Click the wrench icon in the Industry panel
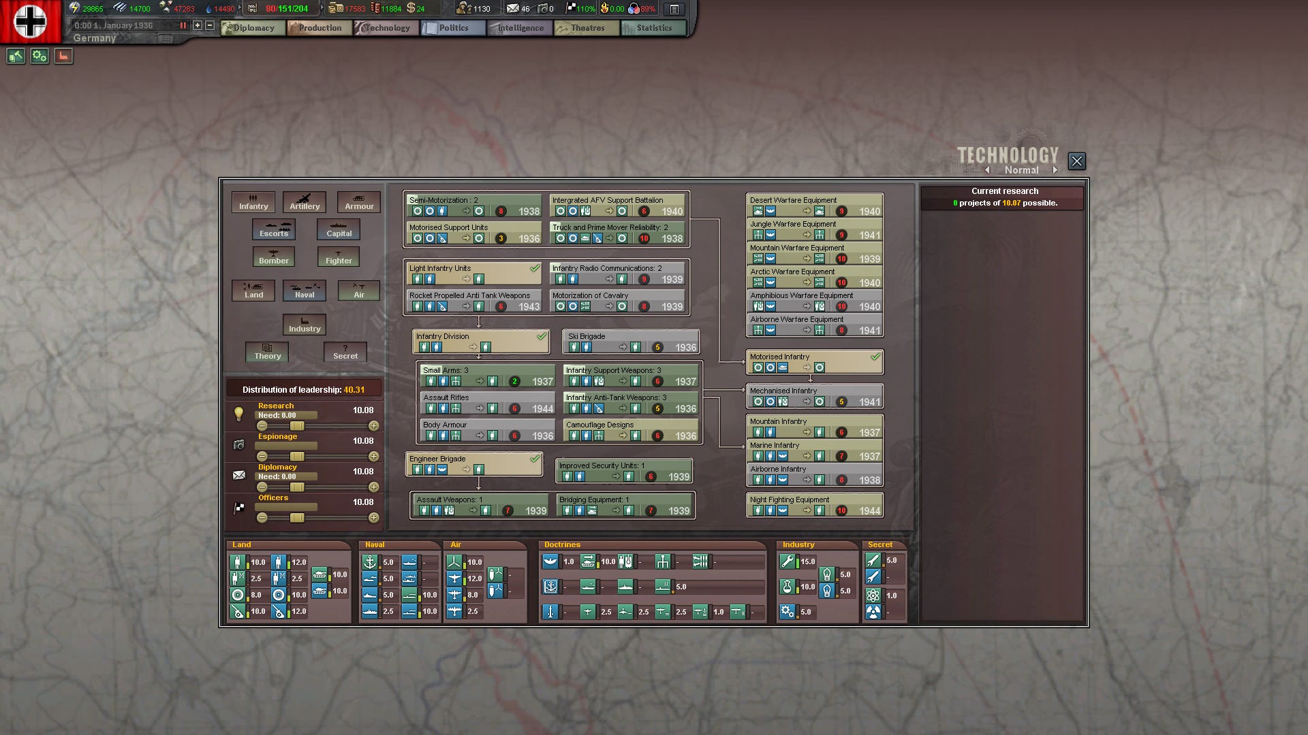1308x735 pixels. 788,561
